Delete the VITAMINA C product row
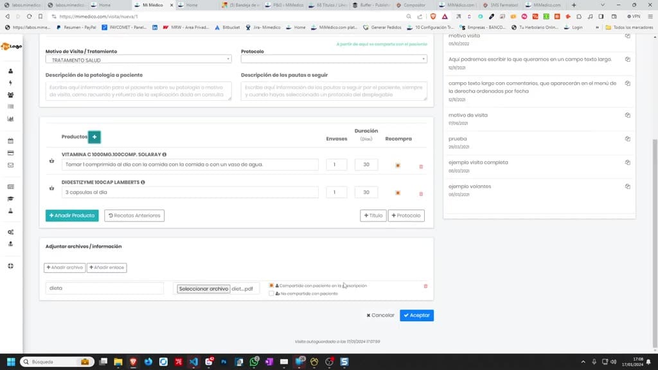Image resolution: width=658 pixels, height=370 pixels. coord(421,166)
